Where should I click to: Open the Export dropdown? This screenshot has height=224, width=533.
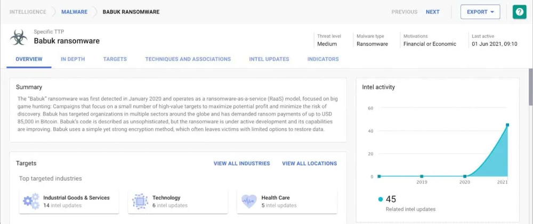pos(480,12)
